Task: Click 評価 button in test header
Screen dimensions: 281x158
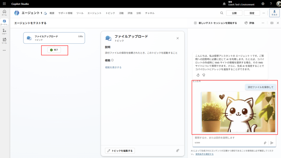Action: pos(249,23)
